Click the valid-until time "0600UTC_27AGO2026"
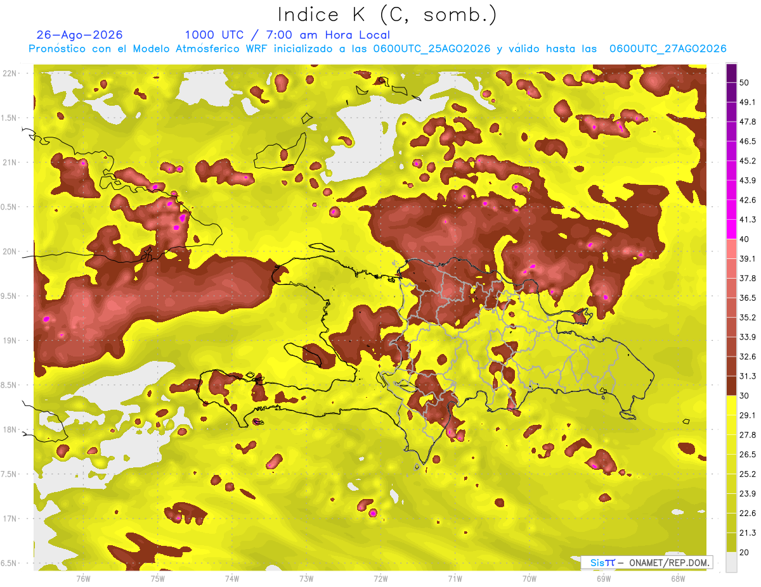 [668, 49]
